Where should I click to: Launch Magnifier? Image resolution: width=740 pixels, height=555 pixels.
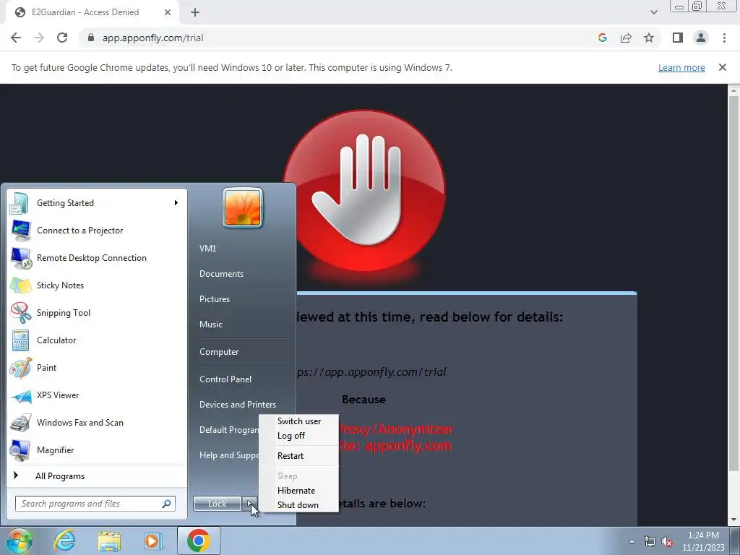97,449
